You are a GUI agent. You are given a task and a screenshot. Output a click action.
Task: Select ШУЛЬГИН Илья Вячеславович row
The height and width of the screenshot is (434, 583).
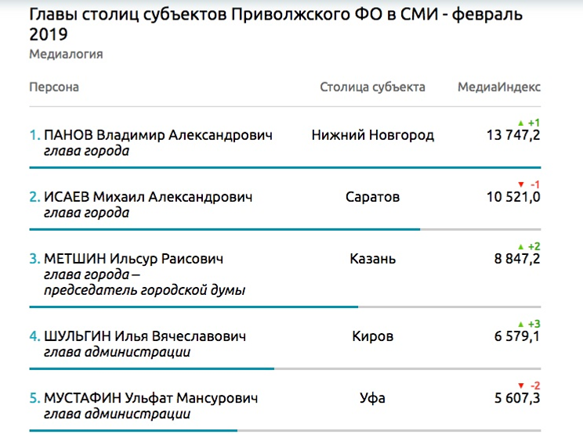click(x=145, y=336)
